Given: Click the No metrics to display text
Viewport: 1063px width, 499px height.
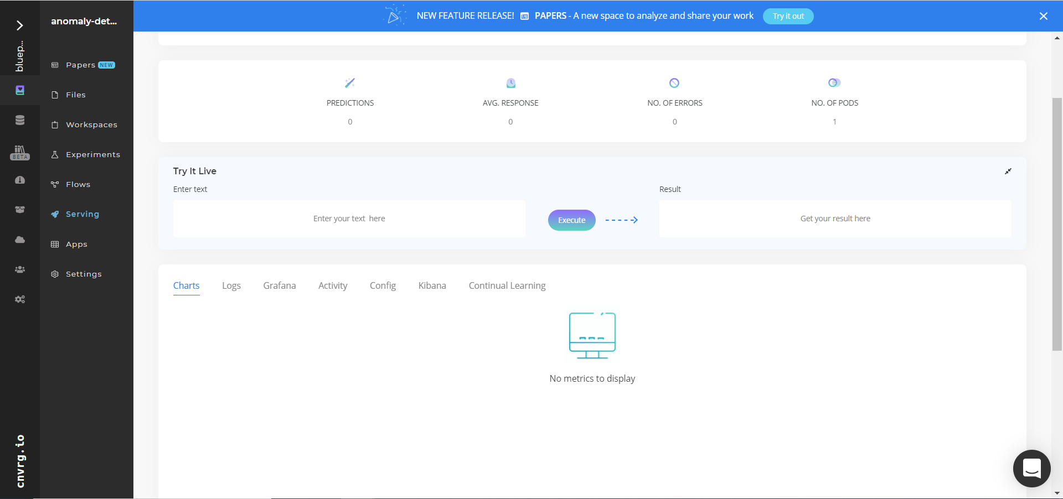Looking at the screenshot, I should pos(592,378).
